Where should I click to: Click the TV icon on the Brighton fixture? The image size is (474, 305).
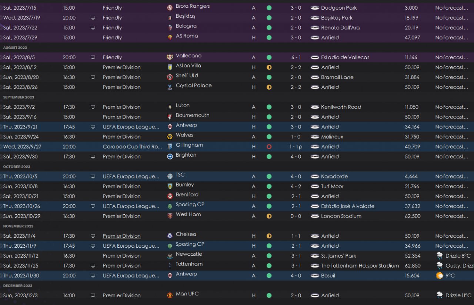pyautogui.click(x=93, y=157)
